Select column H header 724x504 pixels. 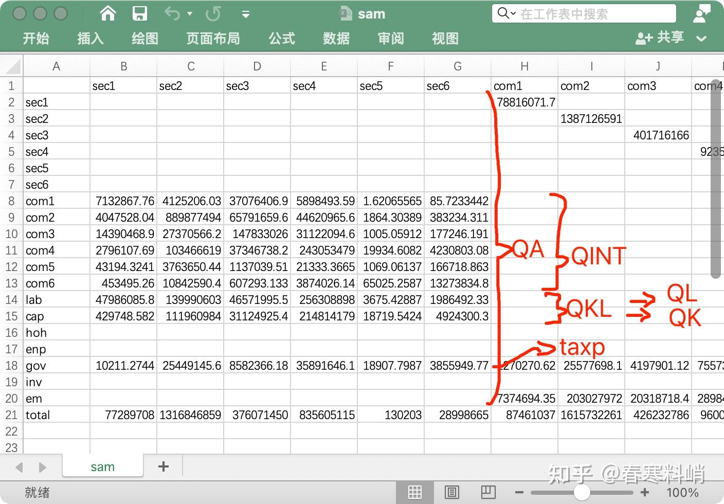pyautogui.click(x=524, y=66)
